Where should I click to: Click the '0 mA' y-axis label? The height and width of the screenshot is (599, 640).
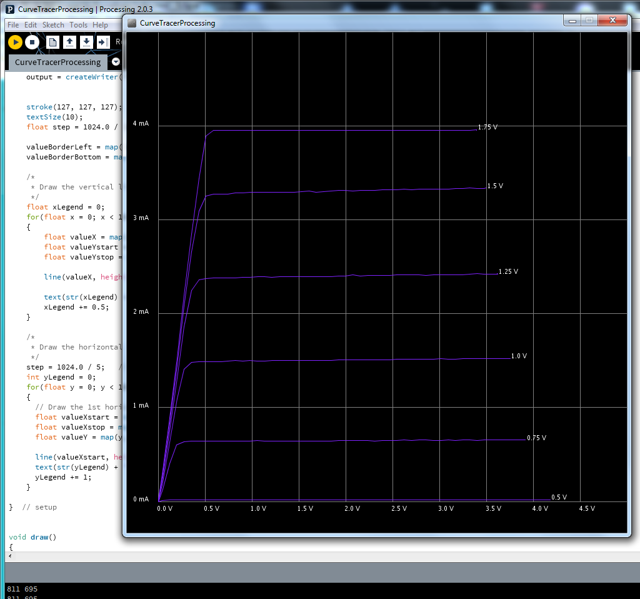coord(141,499)
